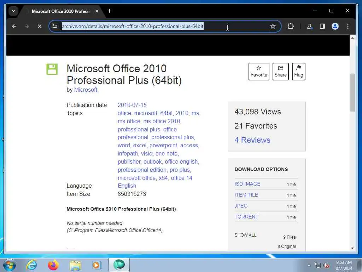Stop loading the page

pyautogui.click(x=40, y=26)
